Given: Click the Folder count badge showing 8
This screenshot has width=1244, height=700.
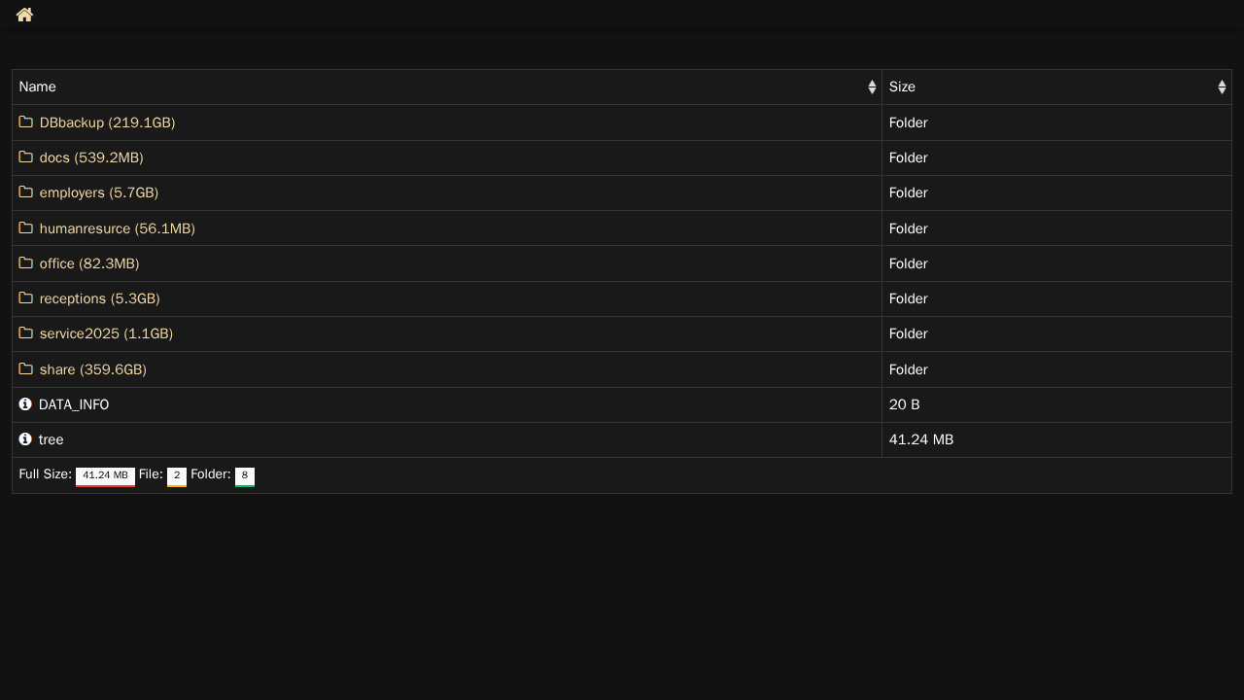Looking at the screenshot, I should [x=245, y=476].
